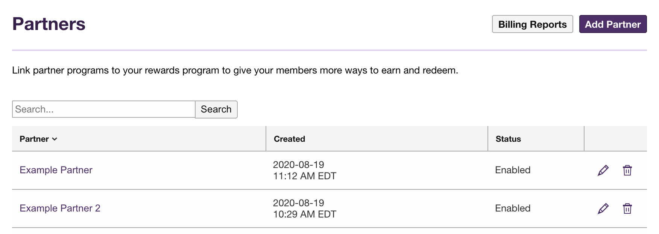Image resolution: width=659 pixels, height=234 pixels.
Task: Click the Search button
Action: (x=216, y=109)
